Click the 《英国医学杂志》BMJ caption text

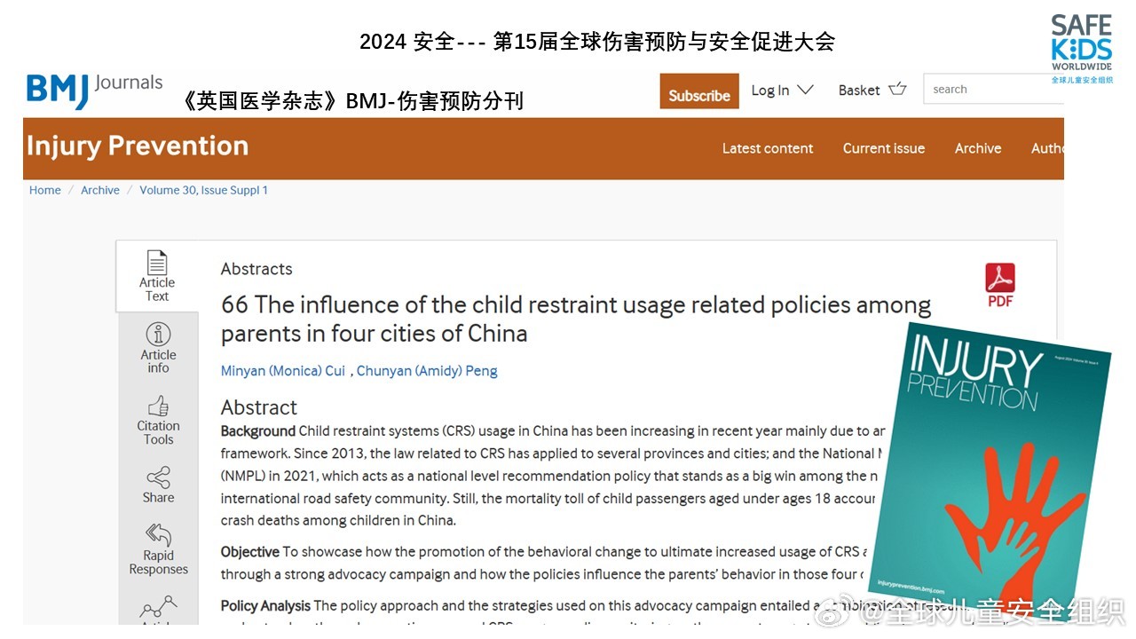352,101
